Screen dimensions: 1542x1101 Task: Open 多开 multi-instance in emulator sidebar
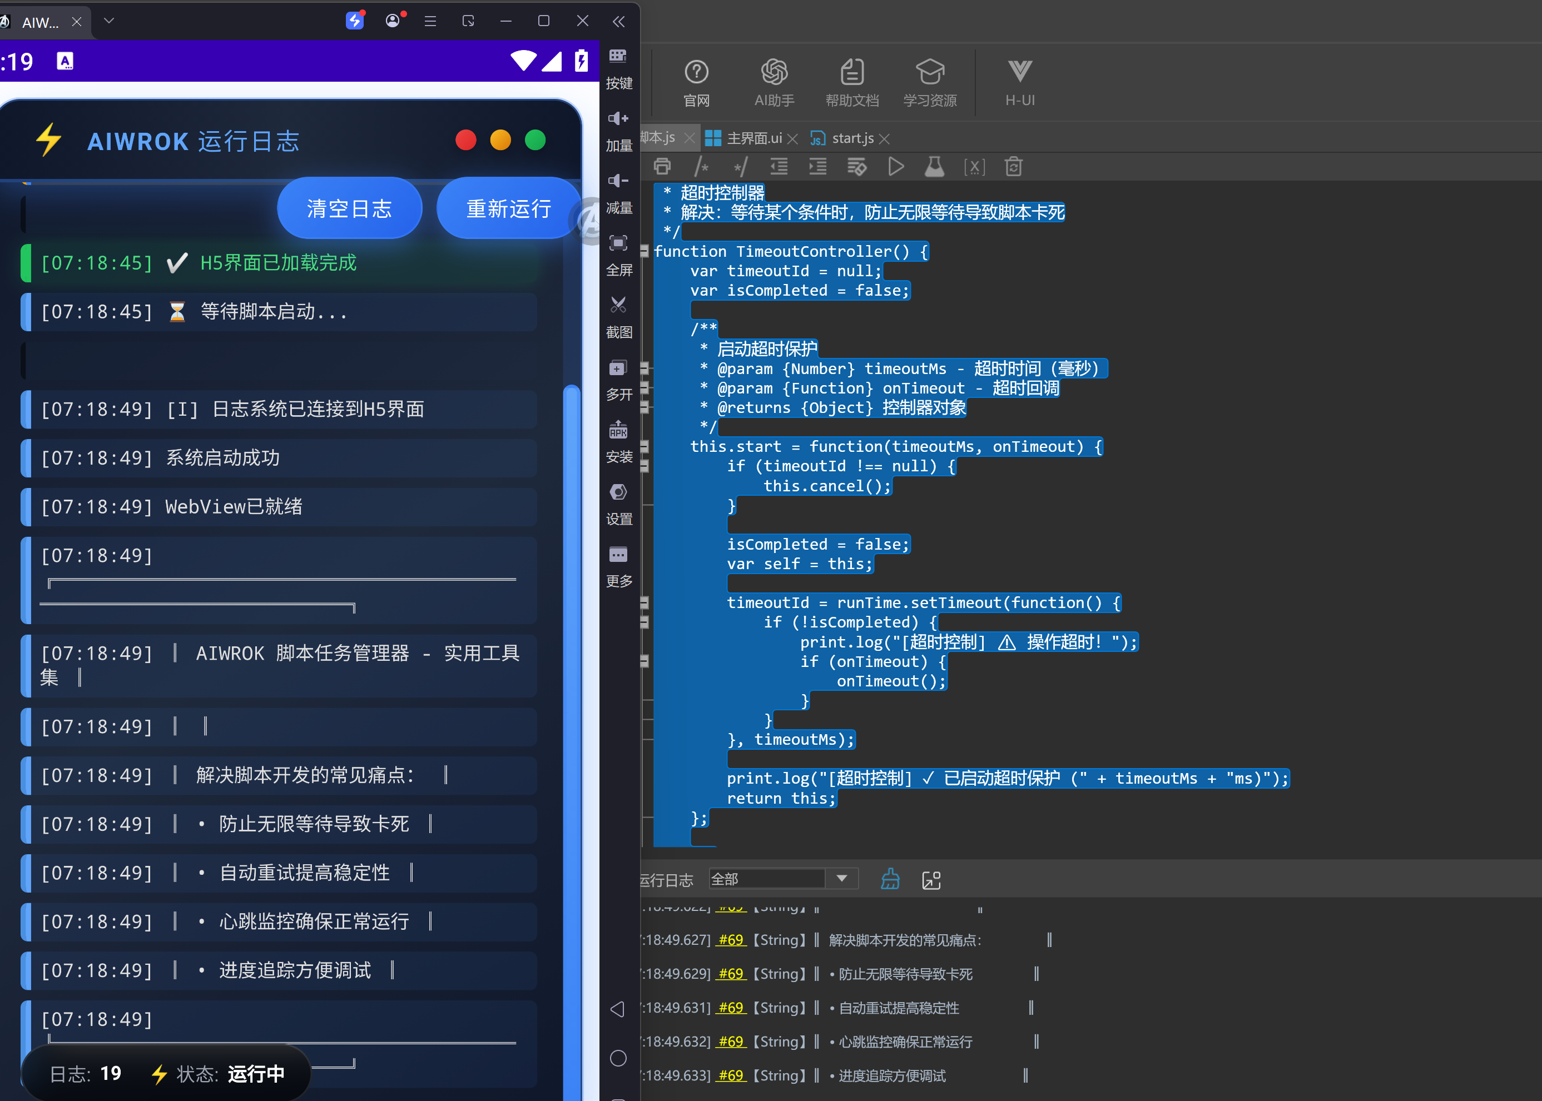pyautogui.click(x=618, y=368)
